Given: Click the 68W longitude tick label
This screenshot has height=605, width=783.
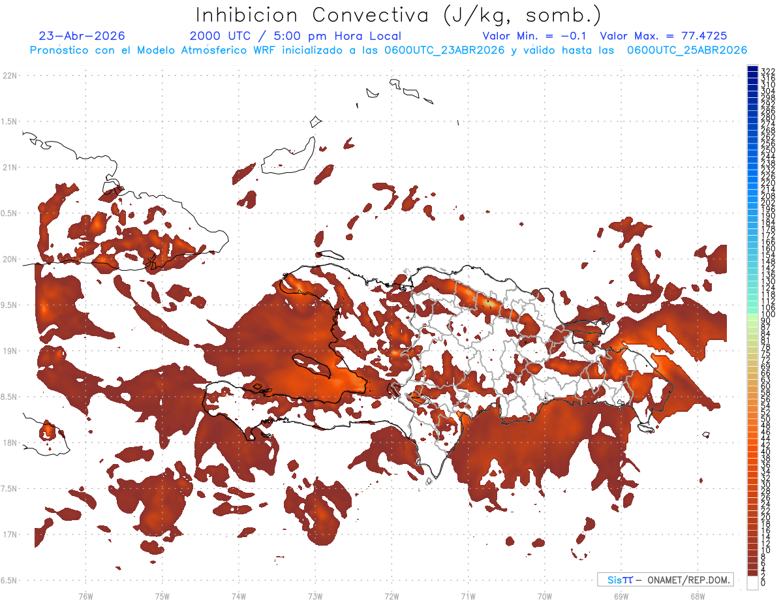Looking at the screenshot, I should [697, 596].
